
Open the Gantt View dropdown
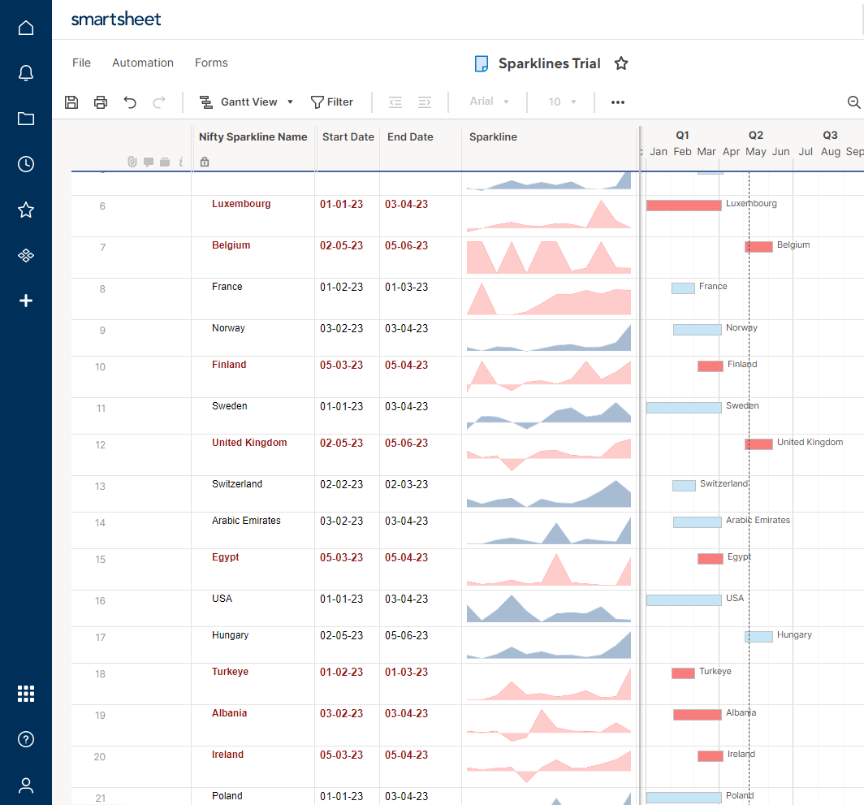tap(248, 102)
